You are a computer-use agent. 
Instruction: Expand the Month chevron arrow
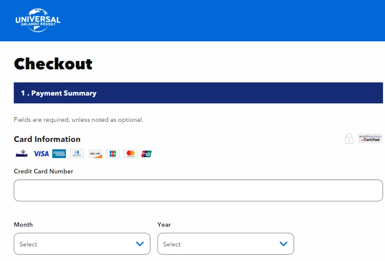pos(140,244)
